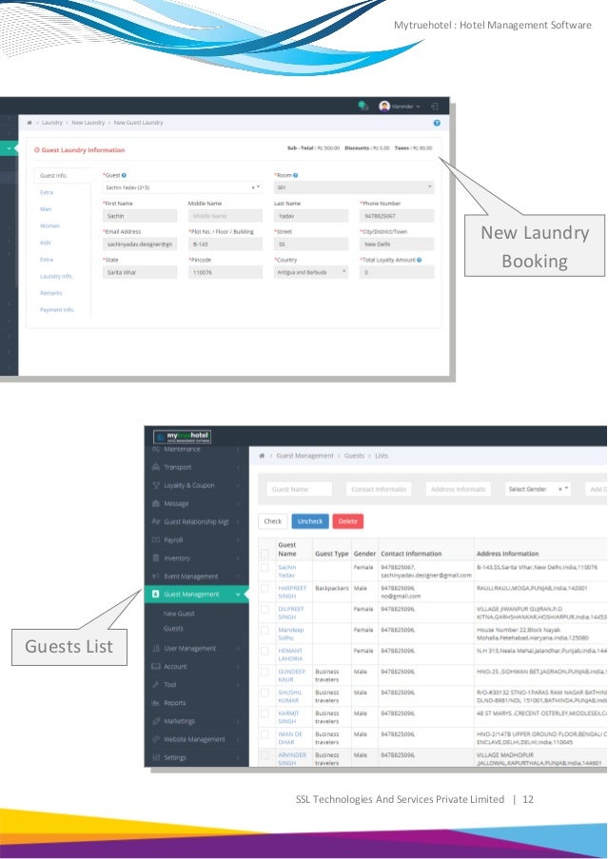
Task: Click the Marketing sidebar icon
Action: [x=155, y=721]
